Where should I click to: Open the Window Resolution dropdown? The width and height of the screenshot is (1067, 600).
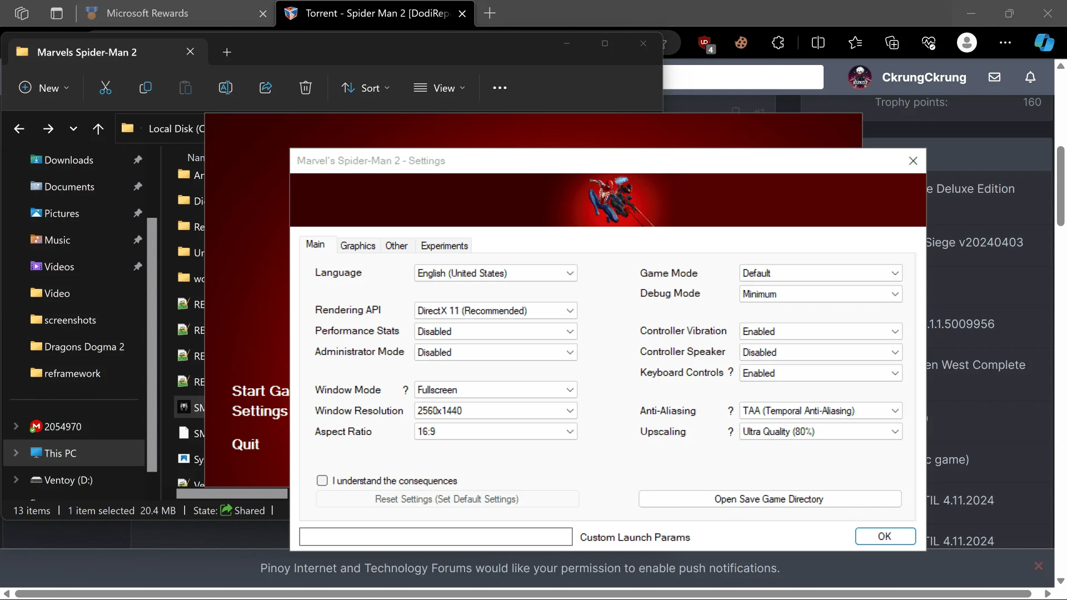[x=496, y=411]
